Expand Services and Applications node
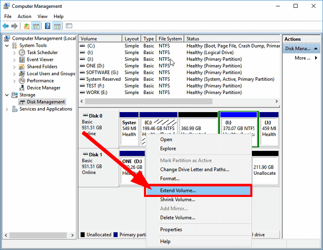The image size is (323, 250). (7, 109)
